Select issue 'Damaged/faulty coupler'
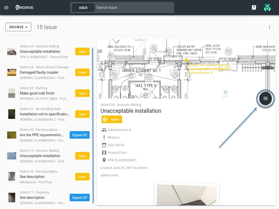The width and height of the screenshot is (279, 209). click(x=39, y=72)
